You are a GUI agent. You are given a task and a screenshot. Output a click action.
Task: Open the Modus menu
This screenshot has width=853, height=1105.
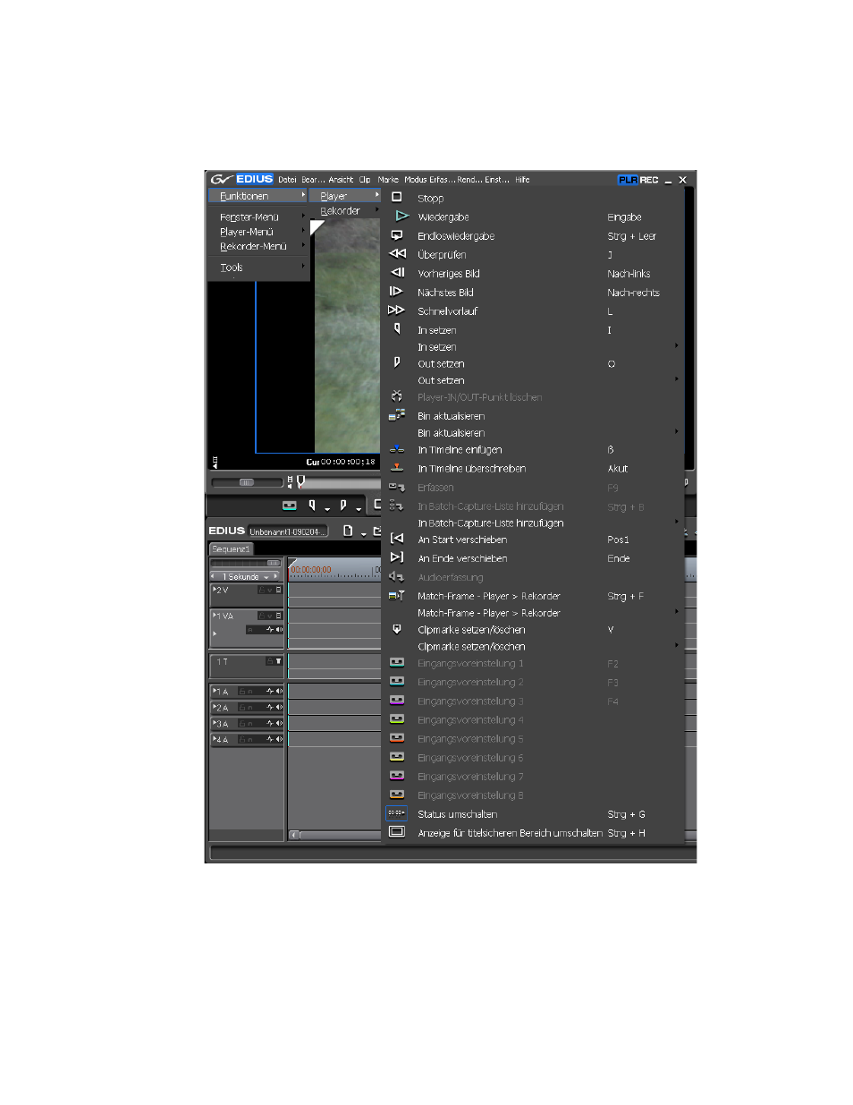click(415, 180)
